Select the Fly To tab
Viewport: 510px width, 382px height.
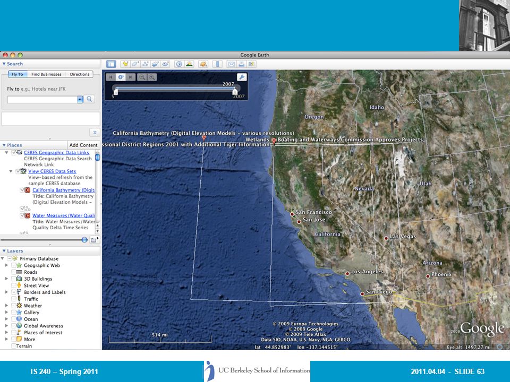tap(17, 74)
